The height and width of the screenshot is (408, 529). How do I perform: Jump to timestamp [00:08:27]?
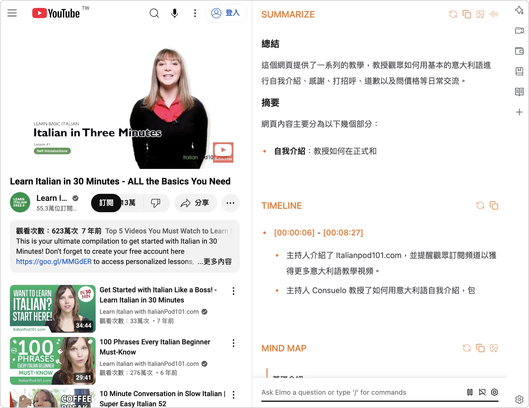pos(343,233)
